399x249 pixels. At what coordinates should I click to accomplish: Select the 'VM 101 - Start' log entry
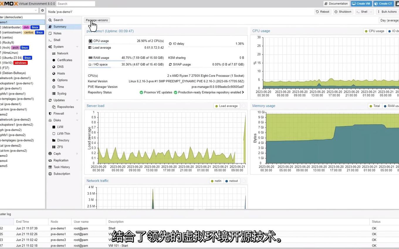(x=199, y=245)
